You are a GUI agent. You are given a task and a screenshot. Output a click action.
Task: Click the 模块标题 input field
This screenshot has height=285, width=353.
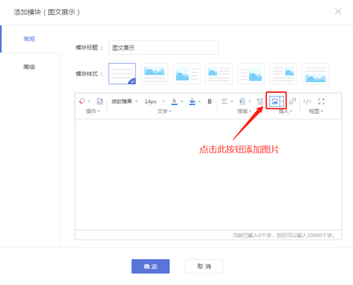[x=164, y=48]
